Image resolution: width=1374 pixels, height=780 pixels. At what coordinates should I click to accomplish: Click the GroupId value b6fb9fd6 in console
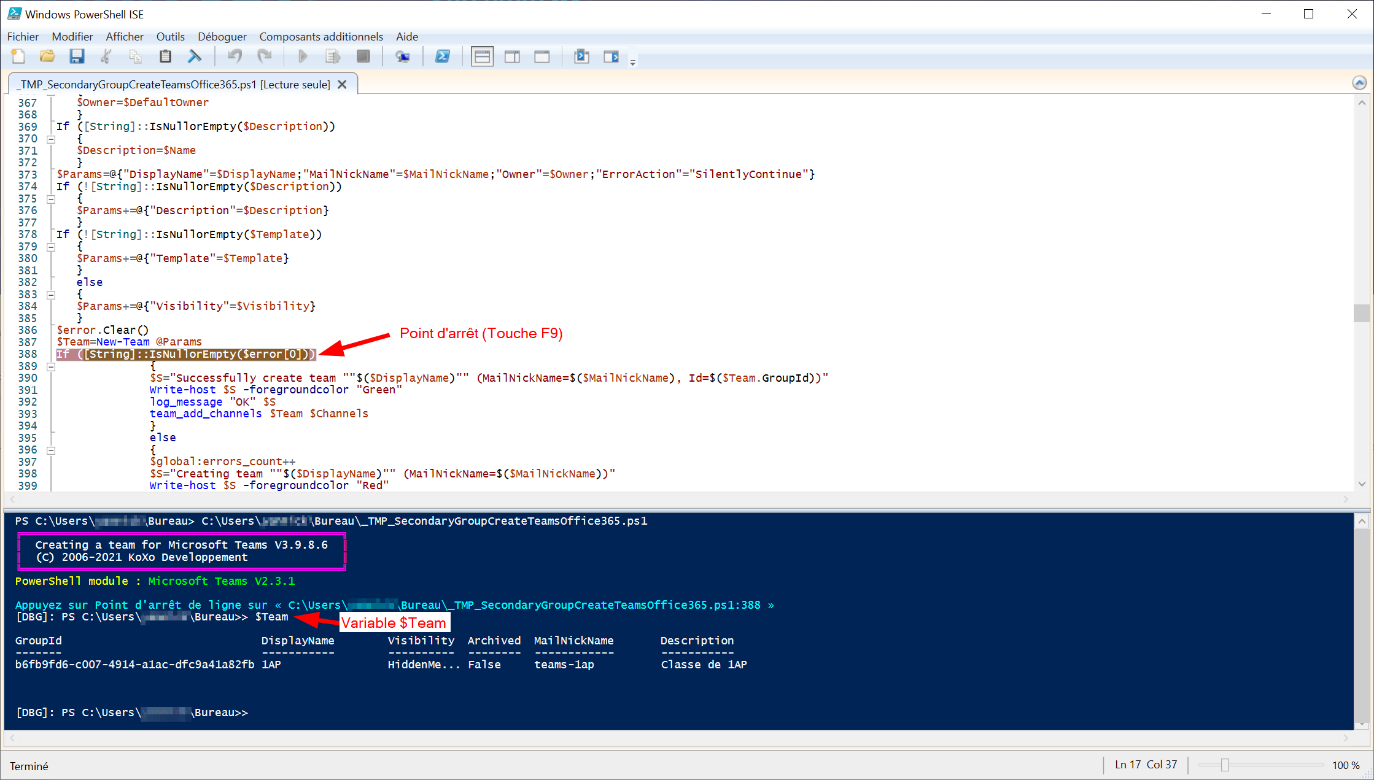[x=134, y=665]
